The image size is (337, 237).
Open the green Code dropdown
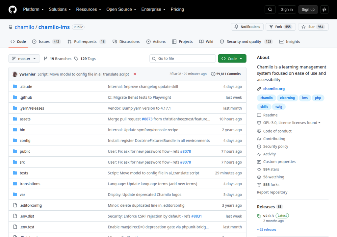click(x=232, y=59)
